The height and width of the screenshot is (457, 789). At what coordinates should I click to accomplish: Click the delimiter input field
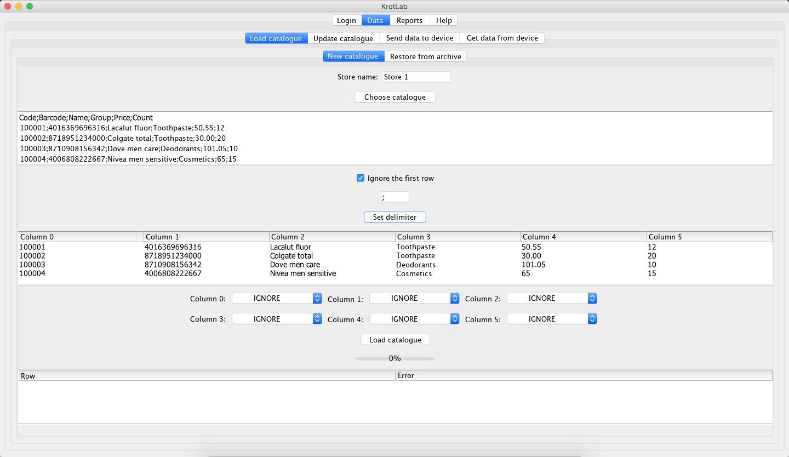click(395, 197)
